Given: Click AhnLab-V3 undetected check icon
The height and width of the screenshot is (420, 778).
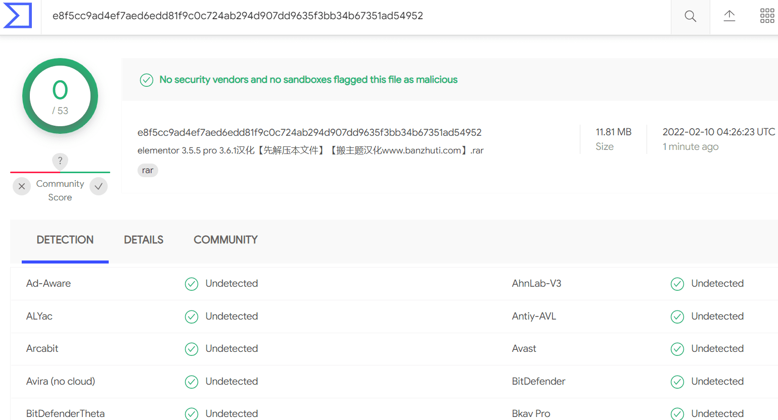Looking at the screenshot, I should click(677, 284).
